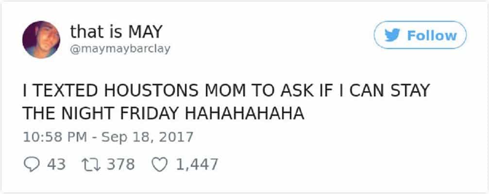The width and height of the screenshot is (489, 194).
Task: Open the "that is MAY" display name
Action: (x=116, y=32)
